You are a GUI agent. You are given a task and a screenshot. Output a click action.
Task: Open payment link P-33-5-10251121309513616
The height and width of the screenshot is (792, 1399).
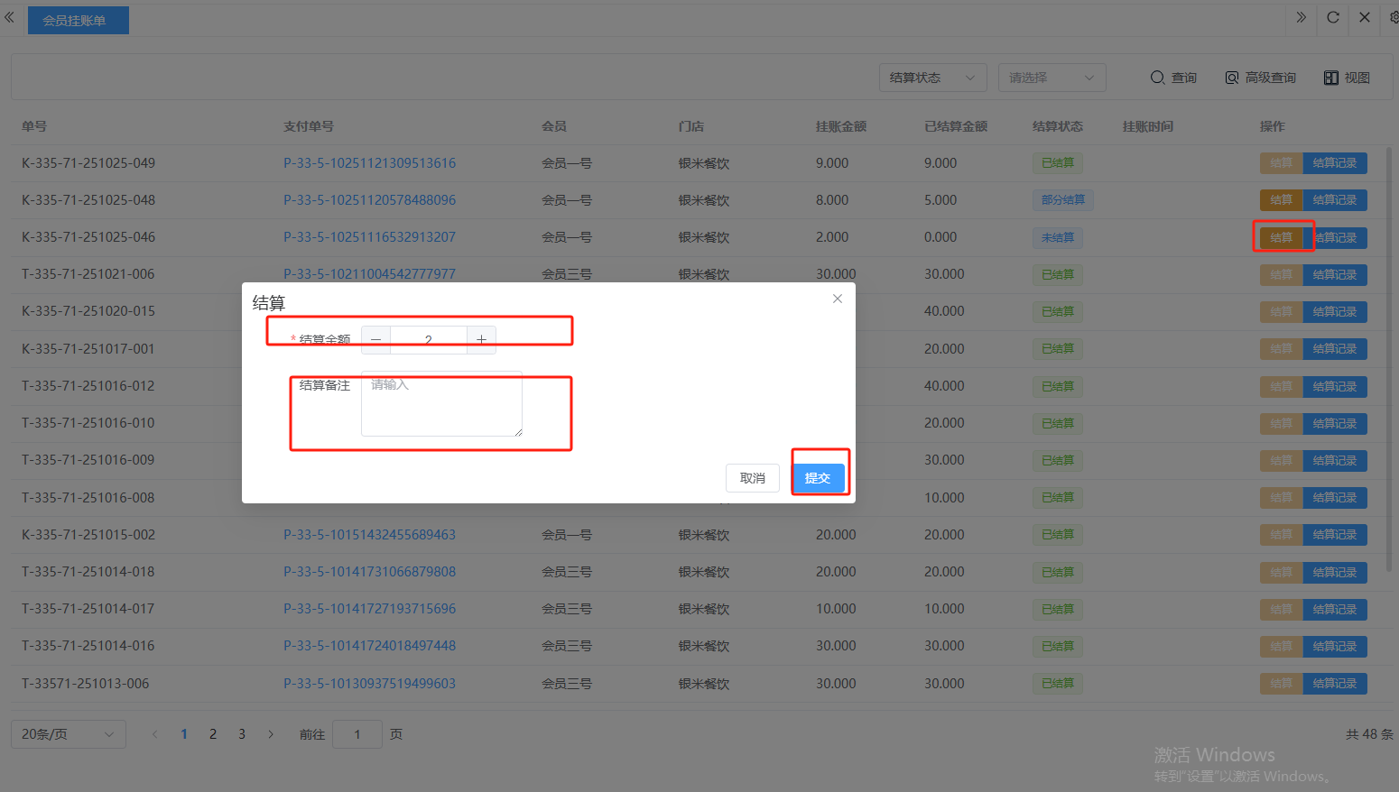(369, 163)
